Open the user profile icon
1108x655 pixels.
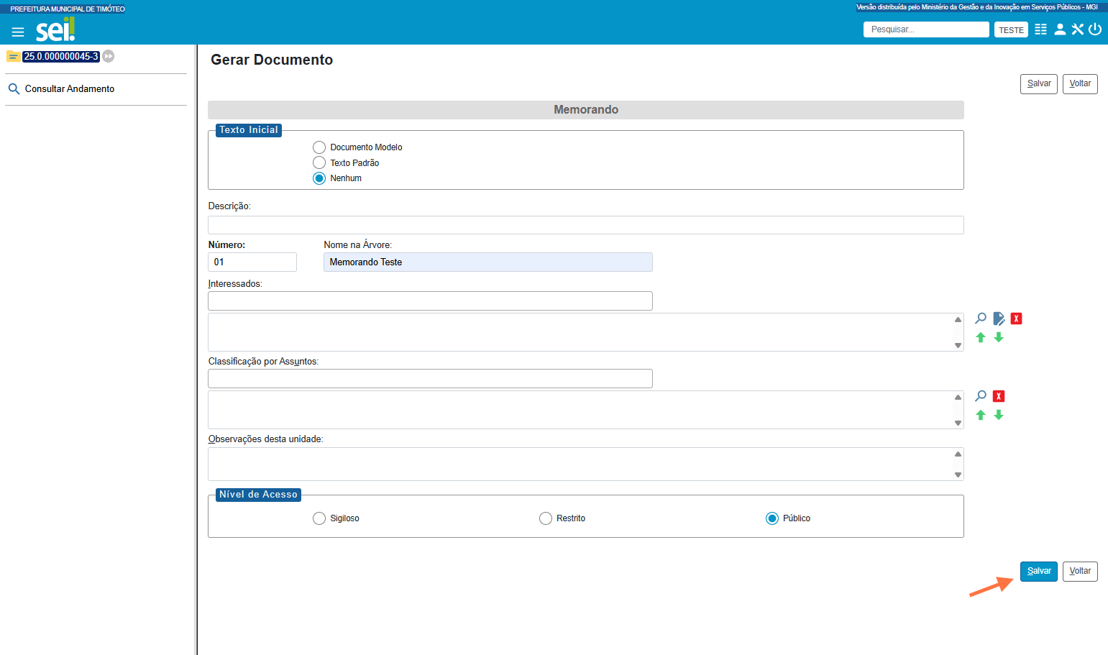coord(1060,29)
